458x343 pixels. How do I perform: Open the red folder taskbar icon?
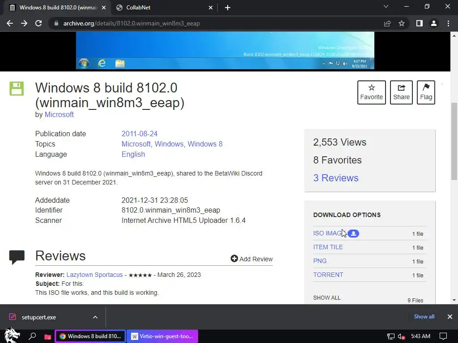click(47, 337)
